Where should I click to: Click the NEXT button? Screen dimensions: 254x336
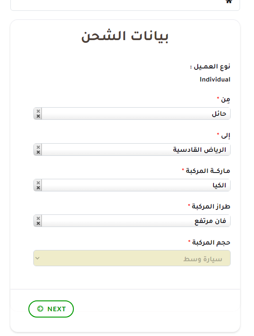pyautogui.click(x=51, y=309)
